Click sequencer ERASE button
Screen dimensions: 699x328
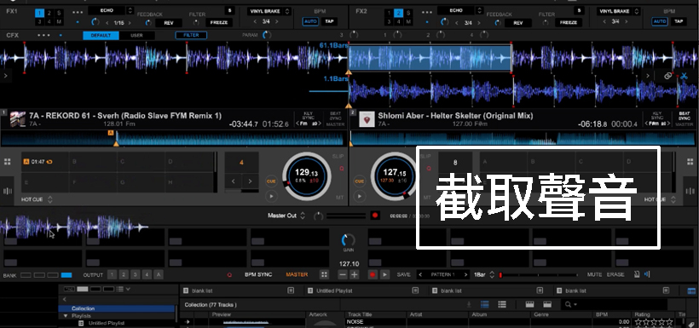pos(615,274)
